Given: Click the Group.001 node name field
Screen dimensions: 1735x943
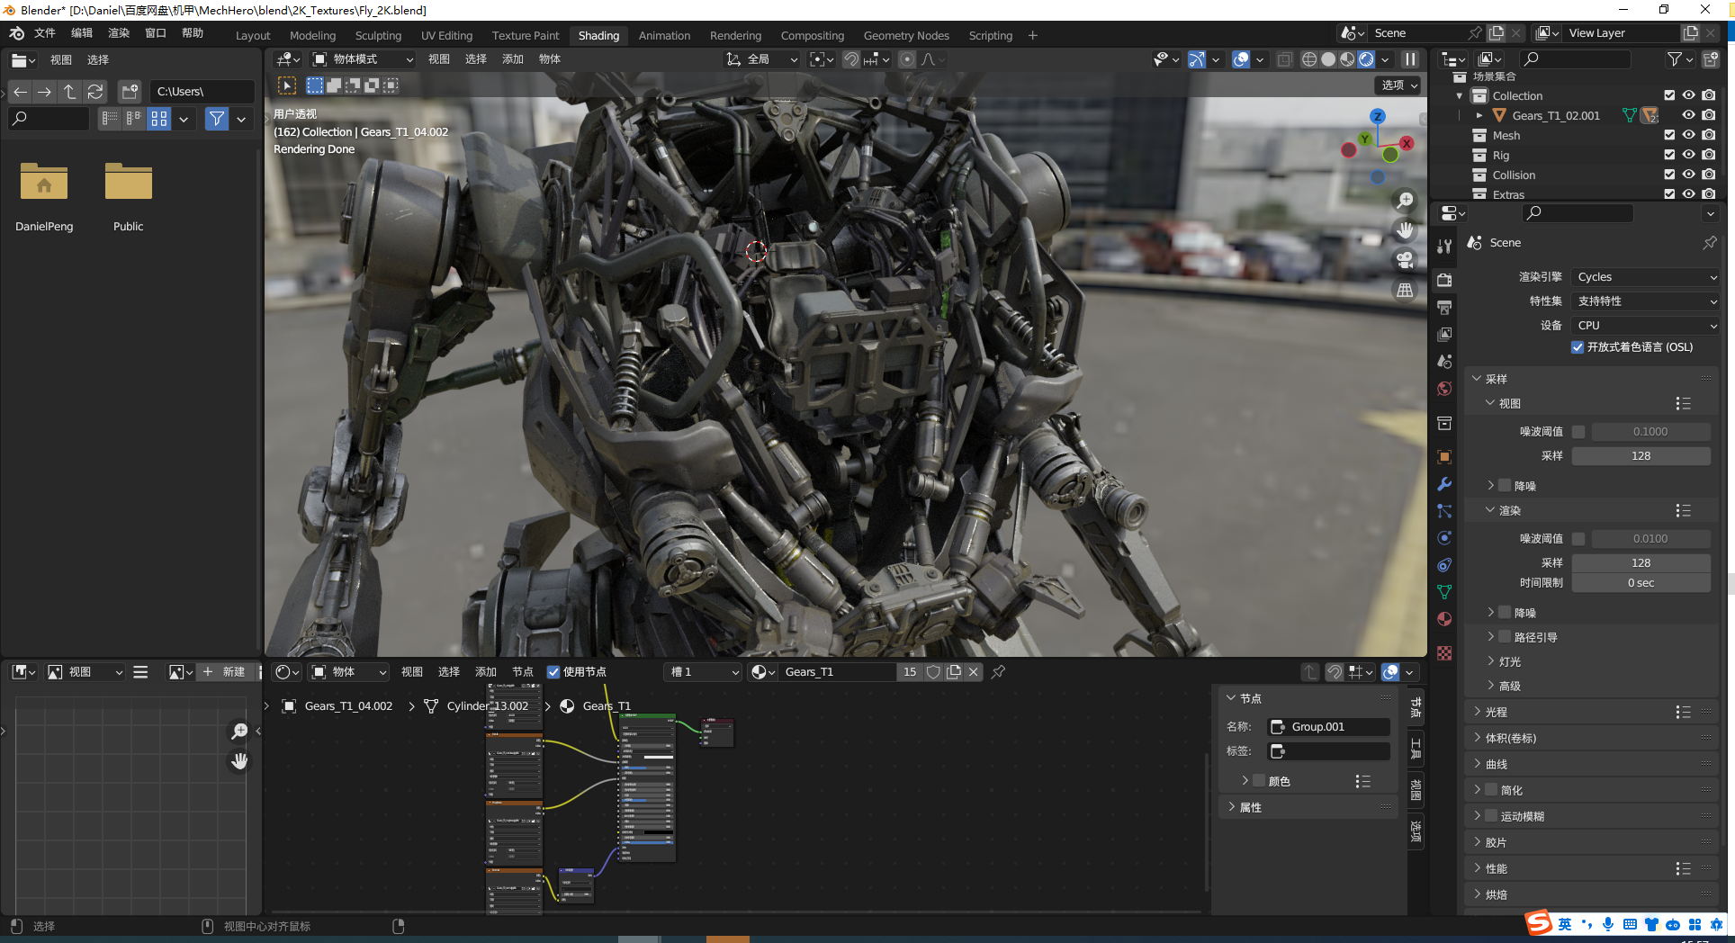Looking at the screenshot, I should [1329, 727].
